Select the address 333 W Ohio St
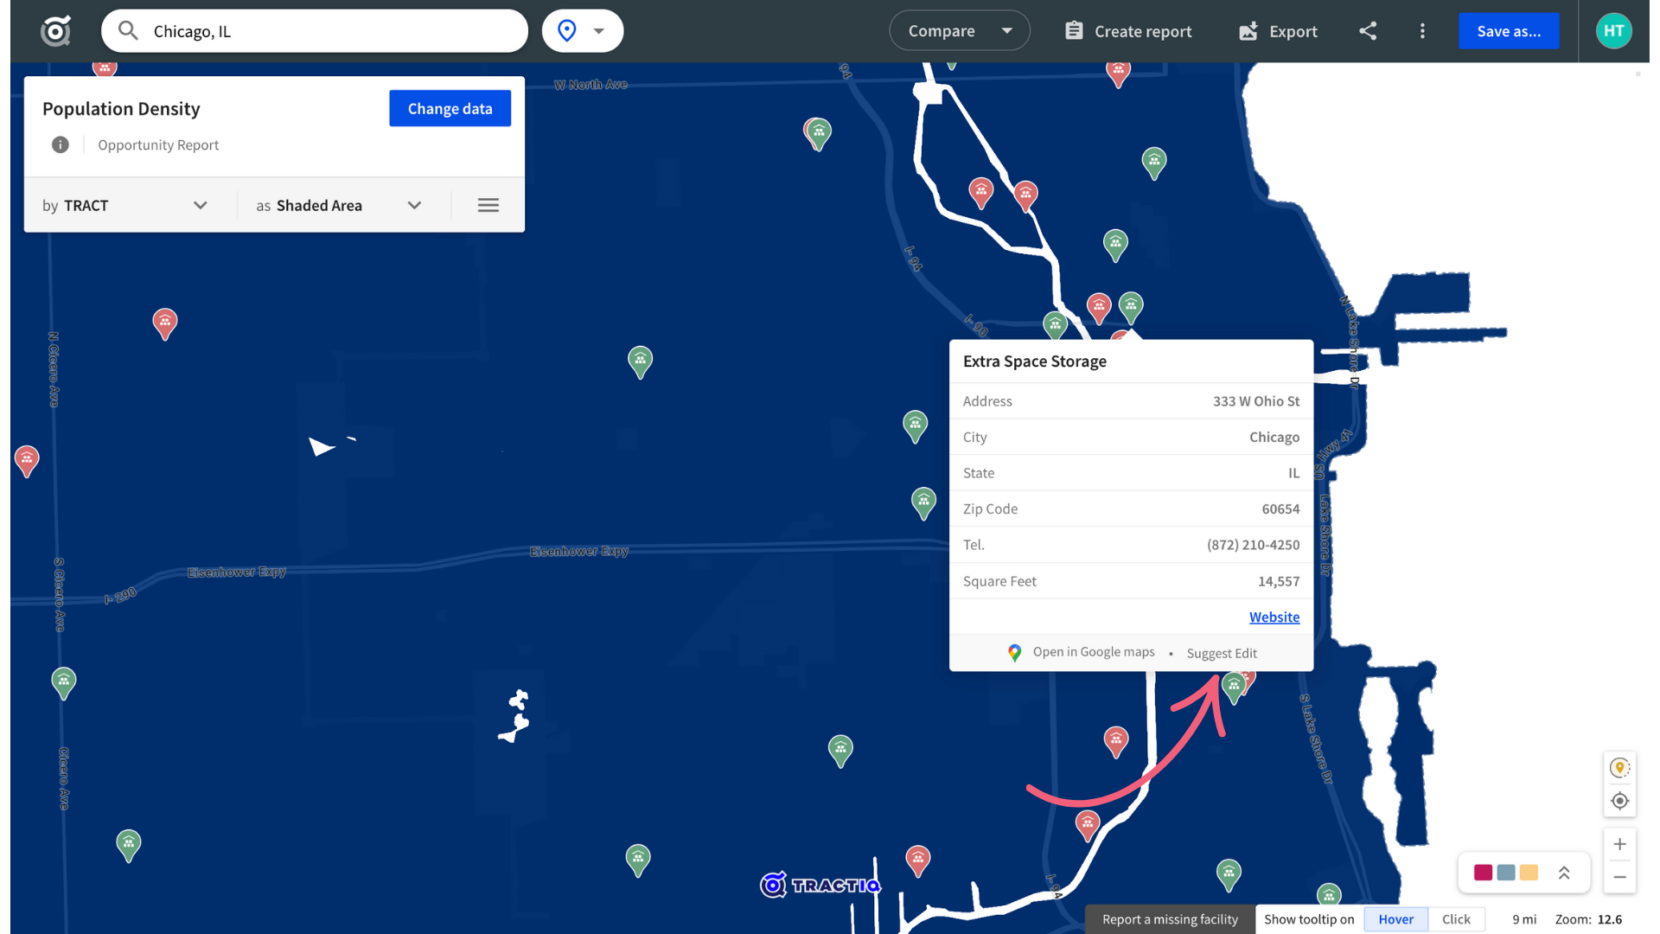This screenshot has width=1660, height=934. point(1255,401)
